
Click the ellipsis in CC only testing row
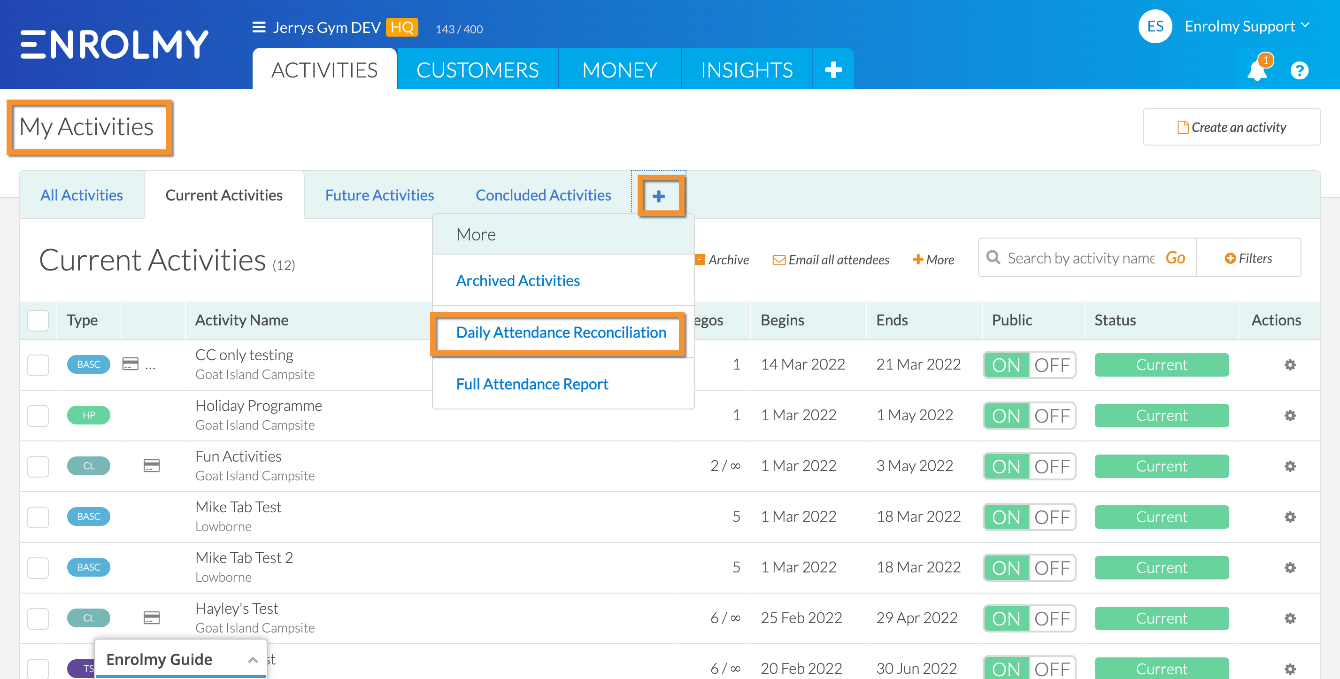(150, 367)
